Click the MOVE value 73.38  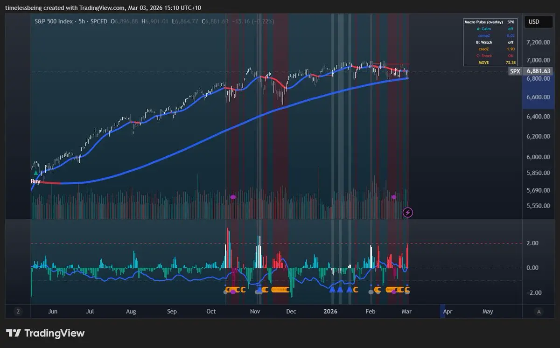click(x=511, y=63)
